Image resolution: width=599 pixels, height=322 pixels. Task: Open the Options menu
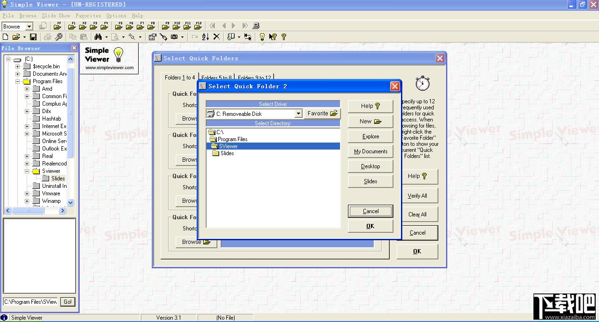116,15
